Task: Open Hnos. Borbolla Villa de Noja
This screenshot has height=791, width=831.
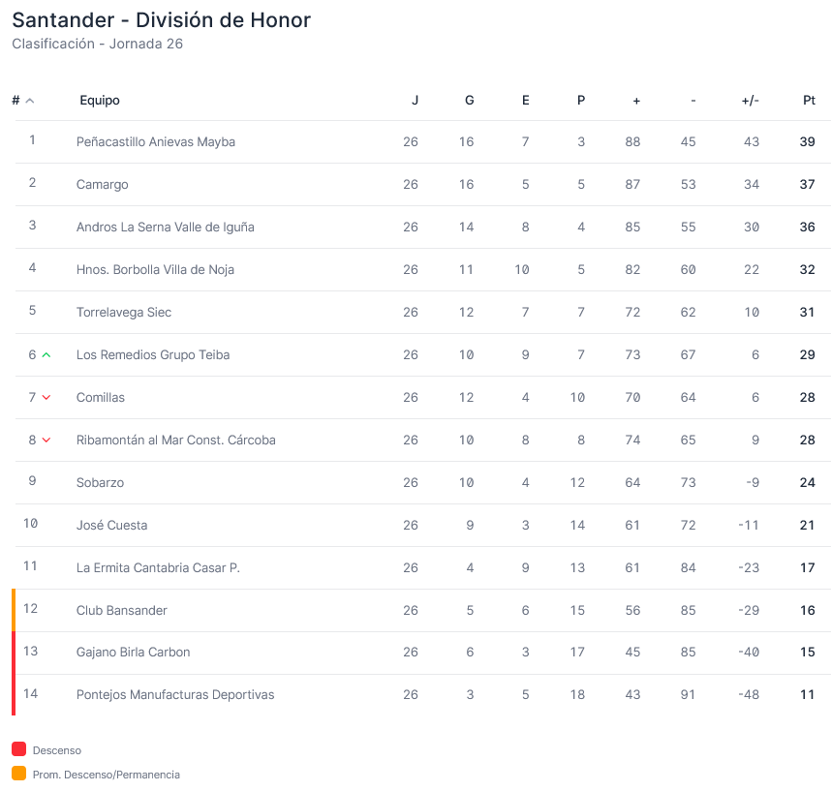Action: click(155, 270)
